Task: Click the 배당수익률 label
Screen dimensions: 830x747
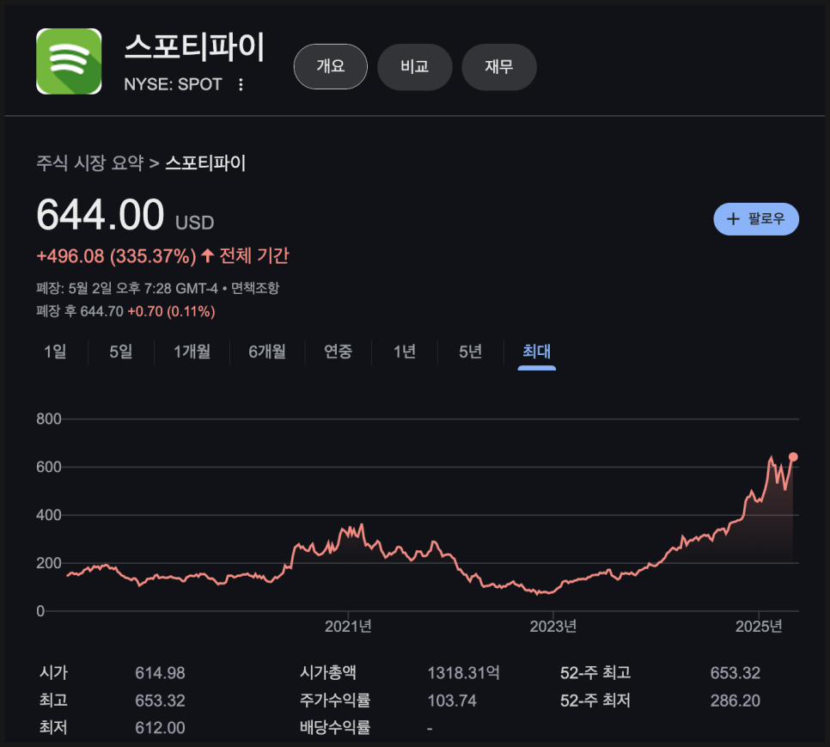Action: pos(334,727)
